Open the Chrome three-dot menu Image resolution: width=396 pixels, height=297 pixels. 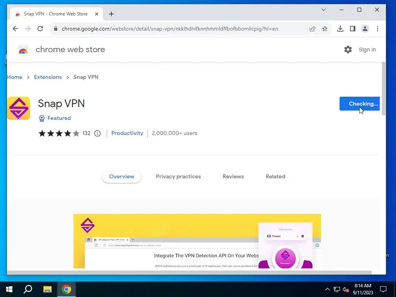pyautogui.click(x=377, y=29)
